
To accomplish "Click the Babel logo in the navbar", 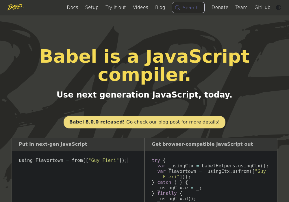I will tap(16, 7).
